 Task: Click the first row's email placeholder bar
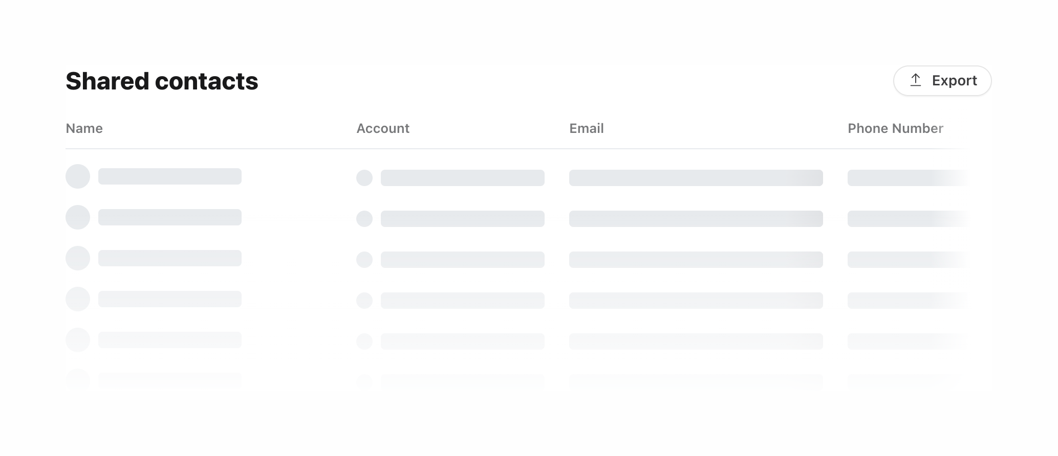click(696, 178)
